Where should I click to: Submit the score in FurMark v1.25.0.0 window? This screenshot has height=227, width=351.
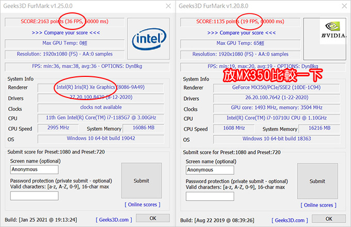click(141, 181)
